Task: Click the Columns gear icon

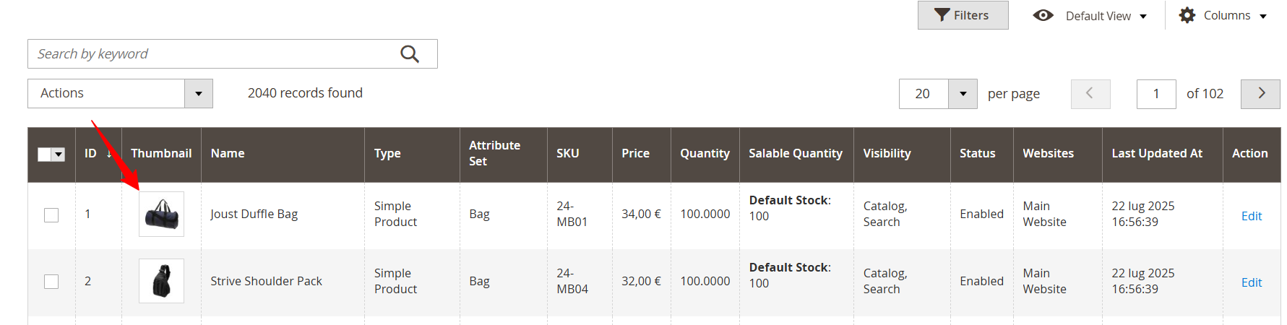Action: coord(1187,15)
